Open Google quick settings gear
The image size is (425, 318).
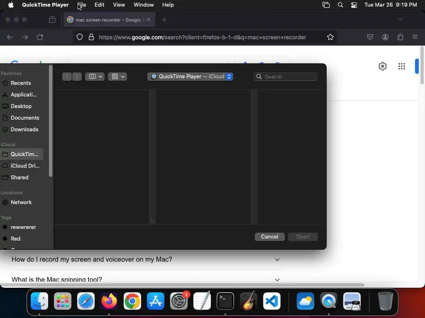pos(382,66)
